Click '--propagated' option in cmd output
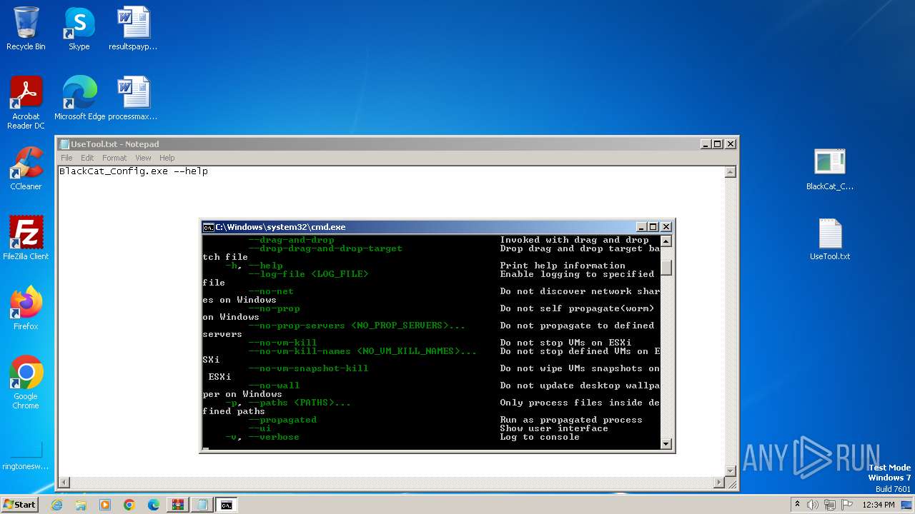This screenshot has height=514, width=915. [282, 420]
